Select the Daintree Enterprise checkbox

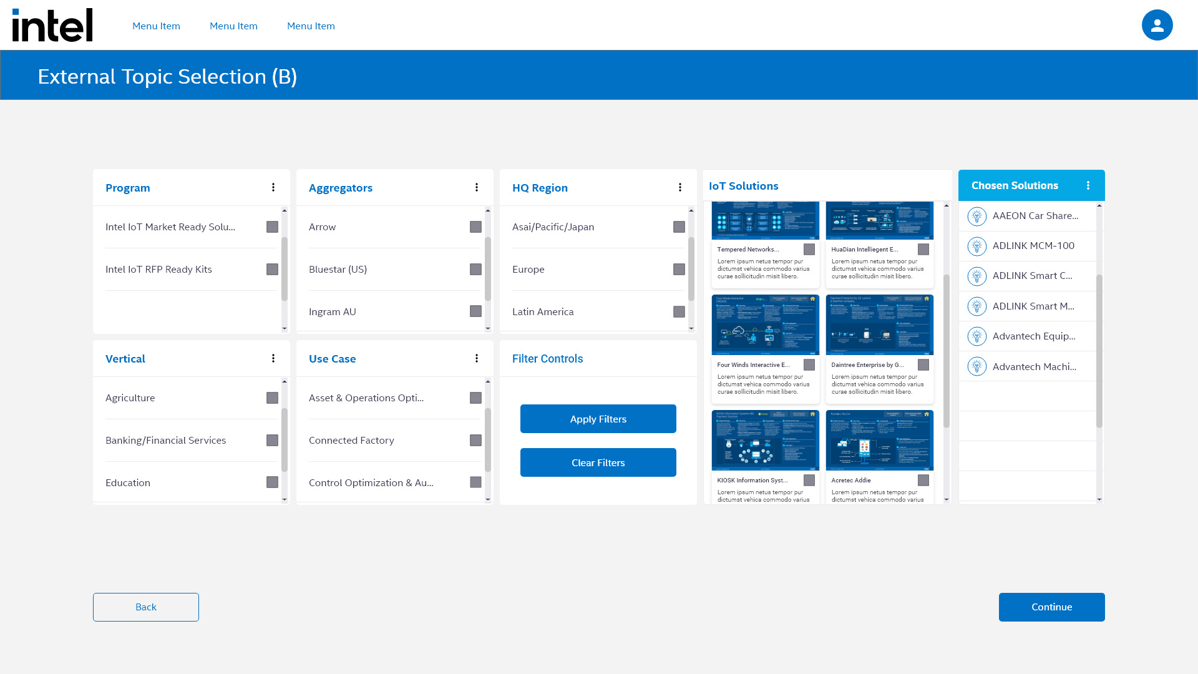coord(923,364)
